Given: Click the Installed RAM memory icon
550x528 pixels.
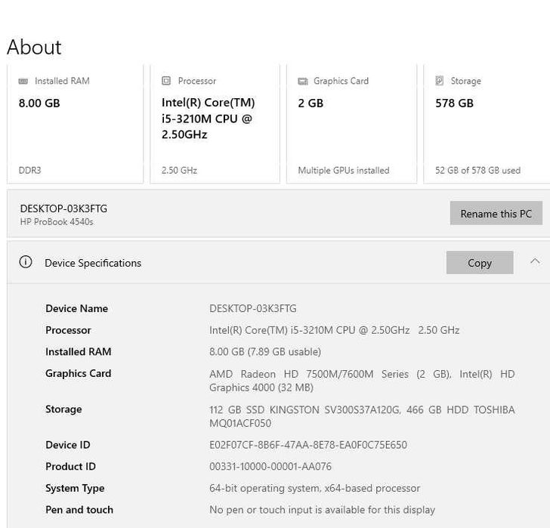Looking at the screenshot, I should coord(23,82).
